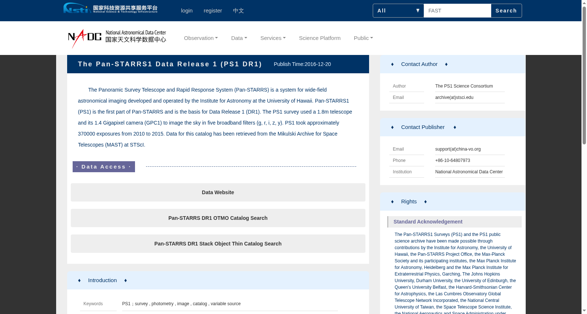Click the Publish Time:2016-12-20 text
This screenshot has height=314, width=587.
(x=302, y=64)
